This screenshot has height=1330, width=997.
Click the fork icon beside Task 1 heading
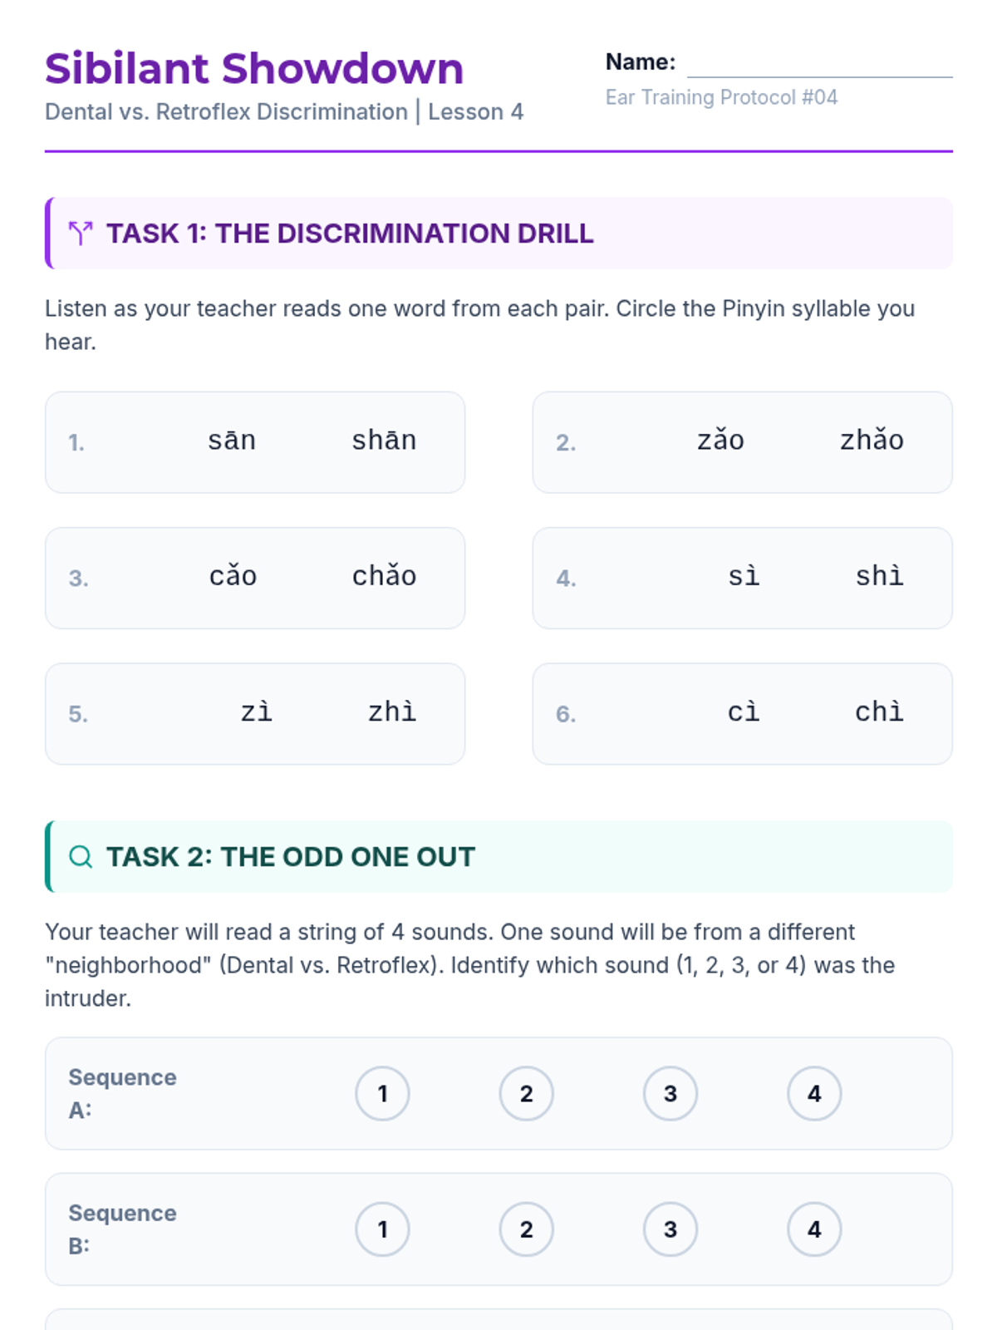coord(81,234)
